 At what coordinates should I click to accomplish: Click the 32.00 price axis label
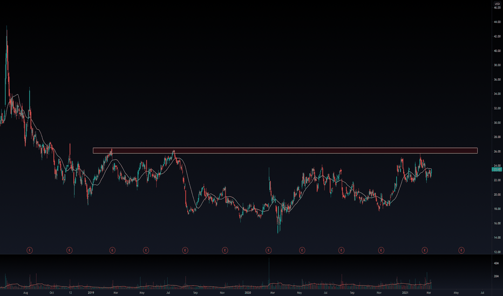pyautogui.click(x=497, y=109)
